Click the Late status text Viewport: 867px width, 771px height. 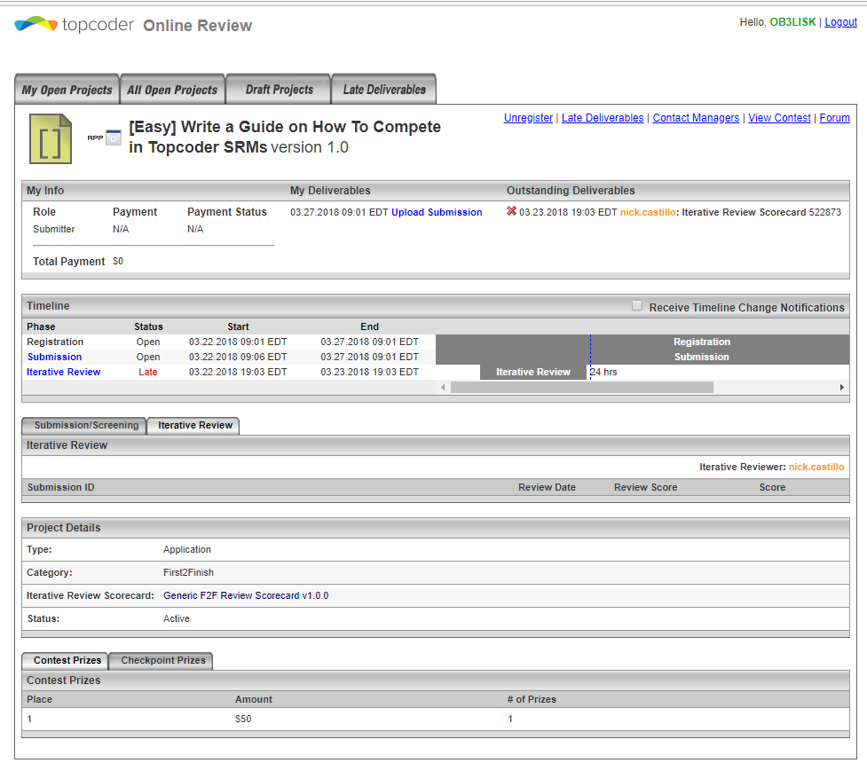147,372
